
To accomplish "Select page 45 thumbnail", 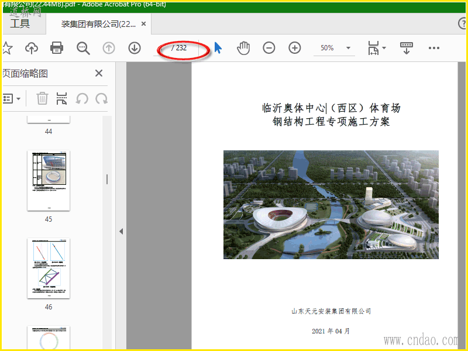I will click(49, 181).
